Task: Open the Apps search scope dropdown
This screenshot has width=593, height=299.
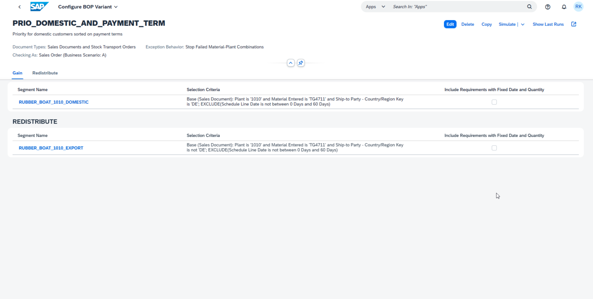Action: click(383, 7)
